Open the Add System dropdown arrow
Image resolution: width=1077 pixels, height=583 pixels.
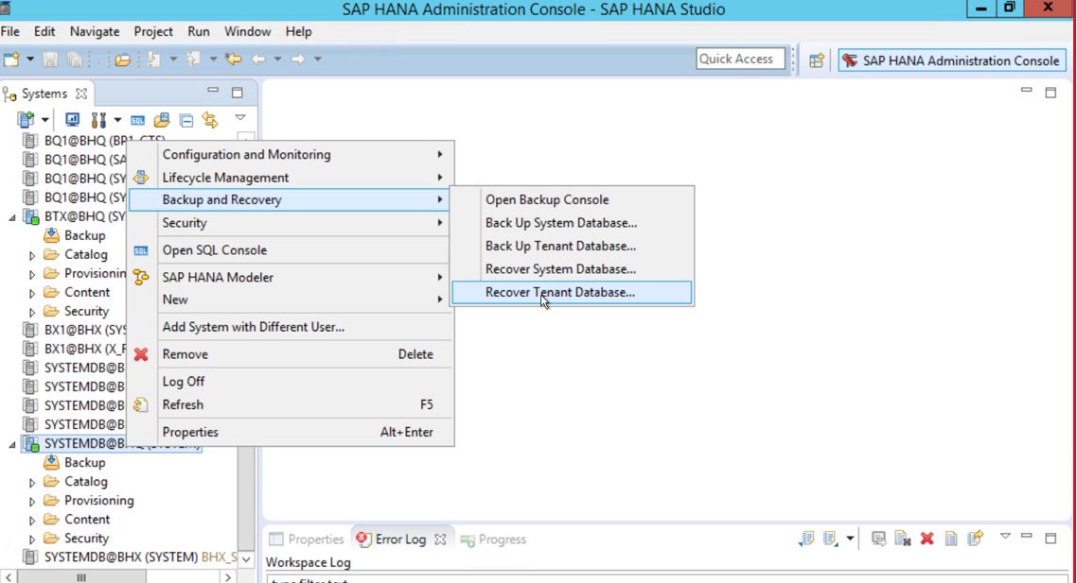tap(44, 119)
